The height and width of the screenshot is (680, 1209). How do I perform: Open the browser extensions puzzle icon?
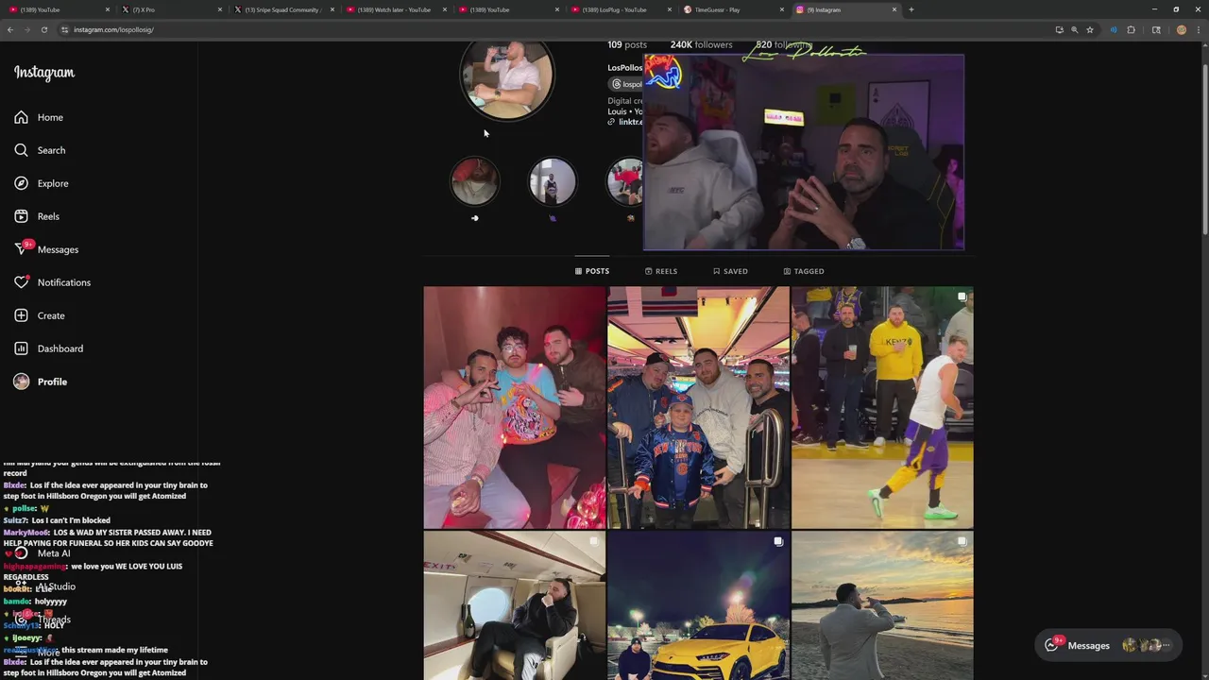click(x=1132, y=29)
